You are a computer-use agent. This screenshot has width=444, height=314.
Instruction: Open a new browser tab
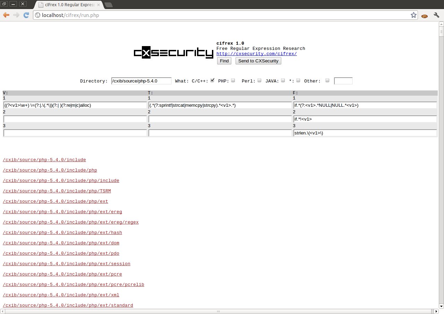[x=108, y=5]
